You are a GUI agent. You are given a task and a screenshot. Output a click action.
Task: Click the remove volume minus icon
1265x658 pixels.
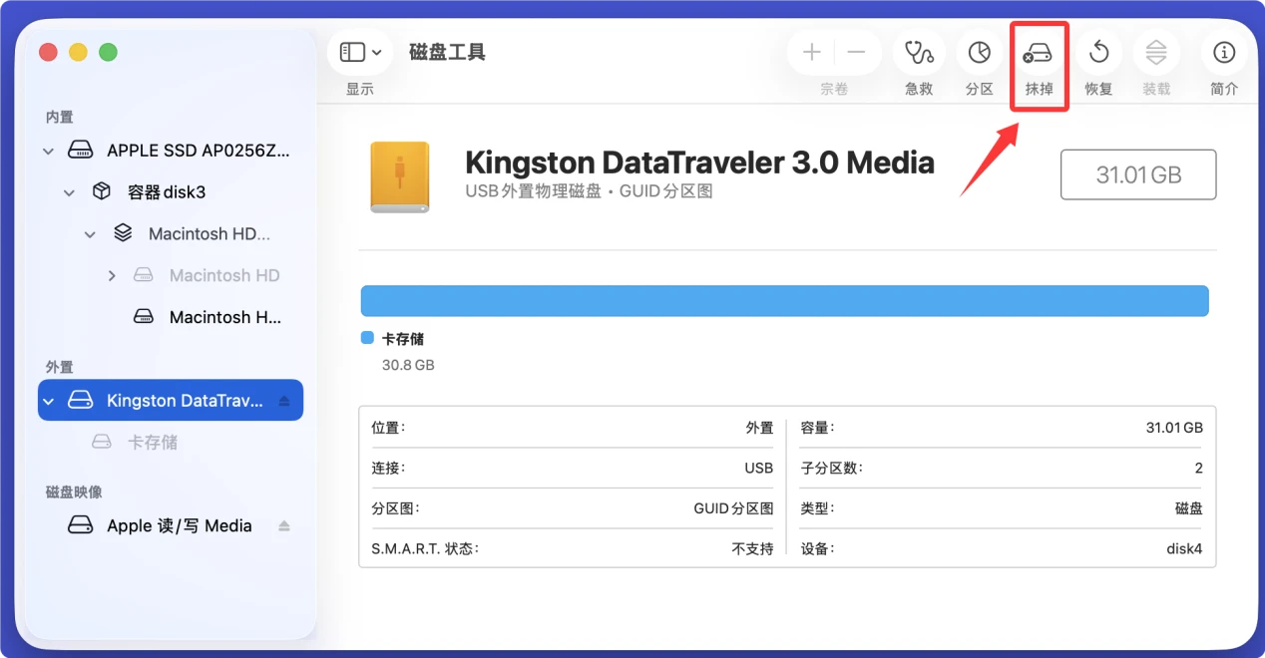pos(857,52)
